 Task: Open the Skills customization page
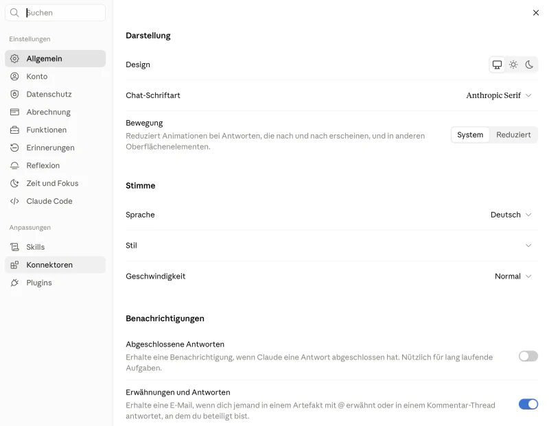click(56, 247)
